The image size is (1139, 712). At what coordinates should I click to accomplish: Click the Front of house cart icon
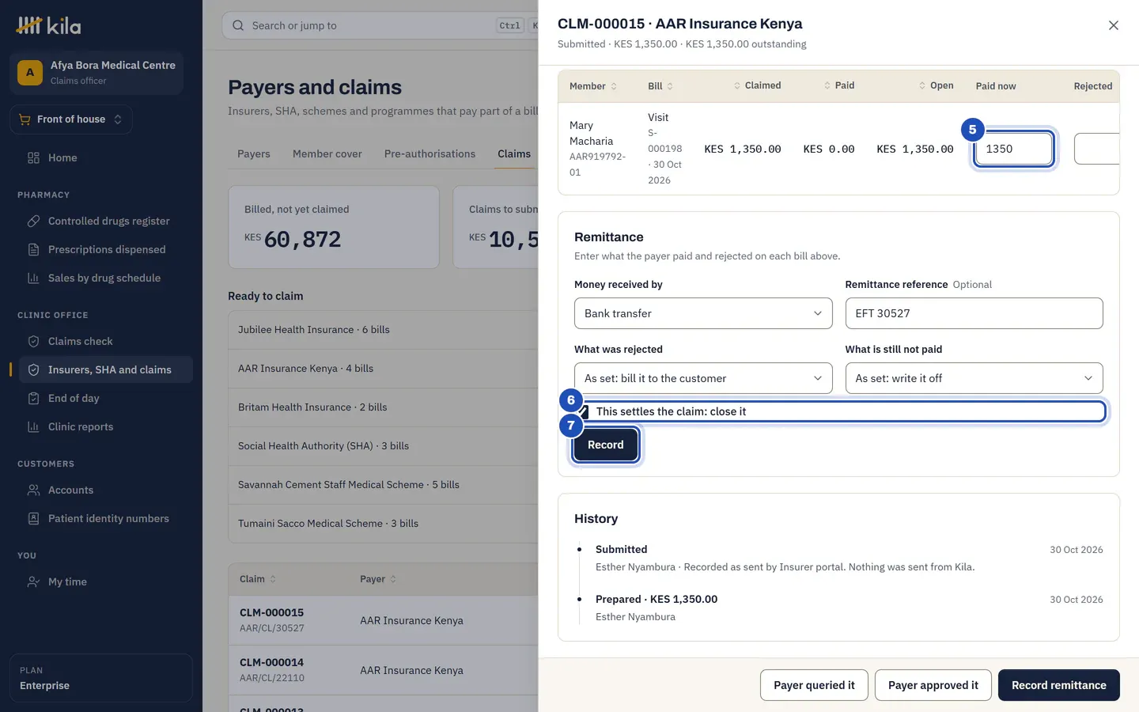[x=25, y=119]
